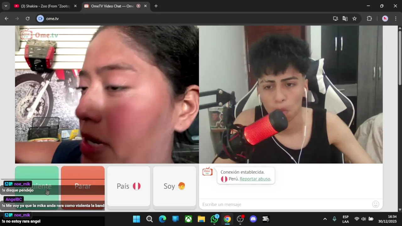The height and width of the screenshot is (226, 402).
Task: Switch to Google Chrome in the taskbar
Action: coord(227,219)
